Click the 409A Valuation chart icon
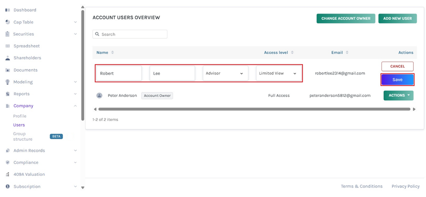This screenshot has width=426, height=197. (x=8, y=174)
